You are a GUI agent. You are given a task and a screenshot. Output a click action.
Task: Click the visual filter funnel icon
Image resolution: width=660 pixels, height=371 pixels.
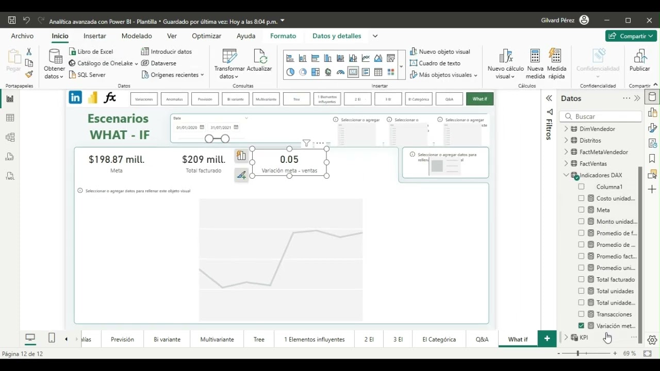[306, 143]
